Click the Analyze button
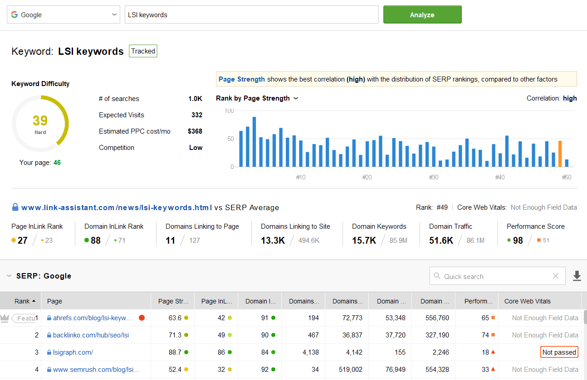The height and width of the screenshot is (380, 587). (x=422, y=14)
